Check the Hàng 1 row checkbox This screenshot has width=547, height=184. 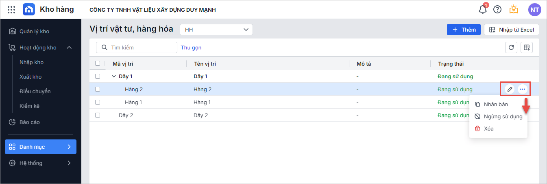[x=98, y=102]
